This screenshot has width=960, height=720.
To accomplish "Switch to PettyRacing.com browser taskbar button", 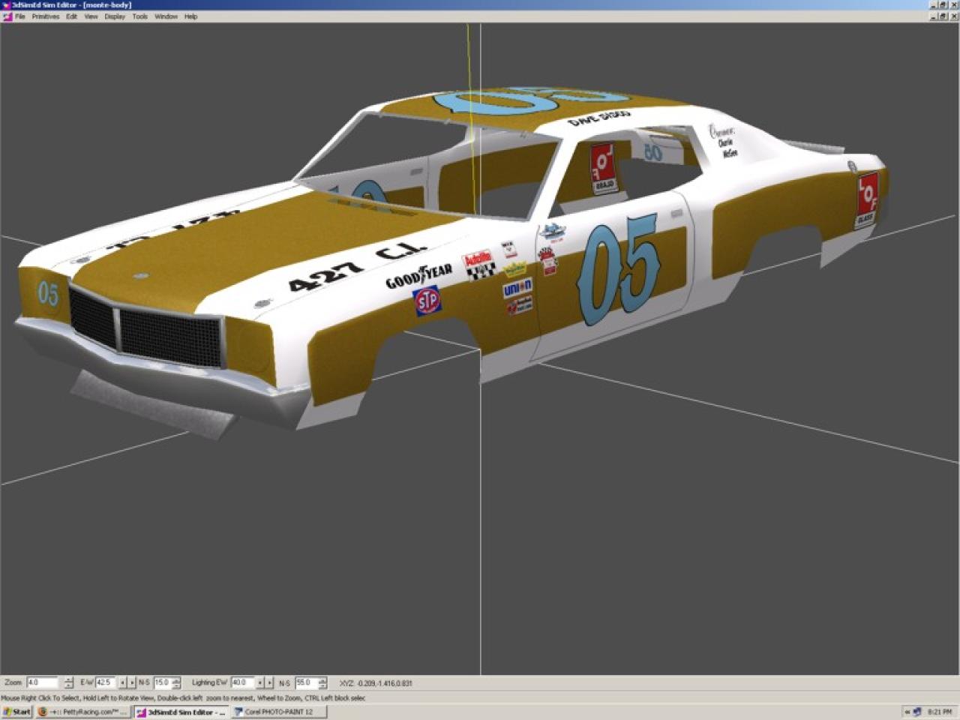I will tap(83, 712).
